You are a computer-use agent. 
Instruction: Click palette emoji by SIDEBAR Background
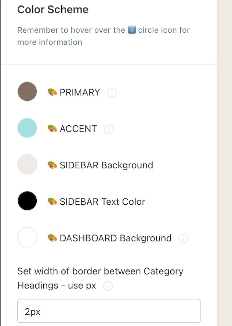point(52,165)
